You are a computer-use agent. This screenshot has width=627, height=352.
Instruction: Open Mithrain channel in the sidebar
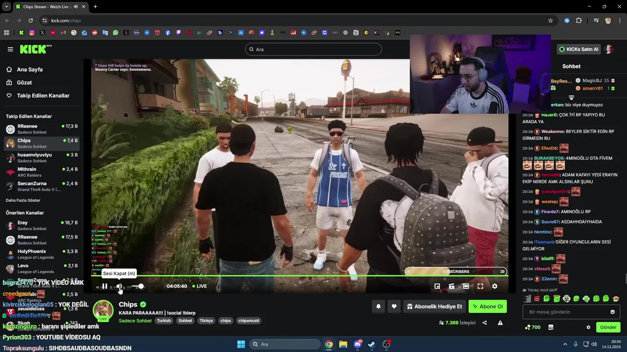click(42, 172)
